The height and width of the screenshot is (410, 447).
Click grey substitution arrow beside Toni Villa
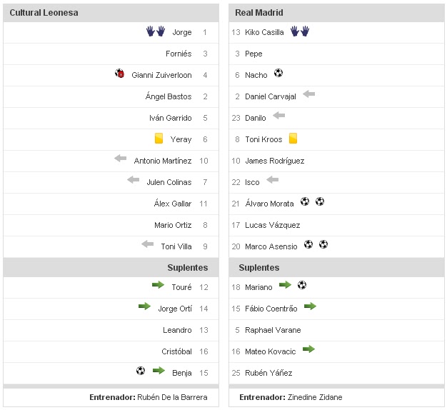148,244
